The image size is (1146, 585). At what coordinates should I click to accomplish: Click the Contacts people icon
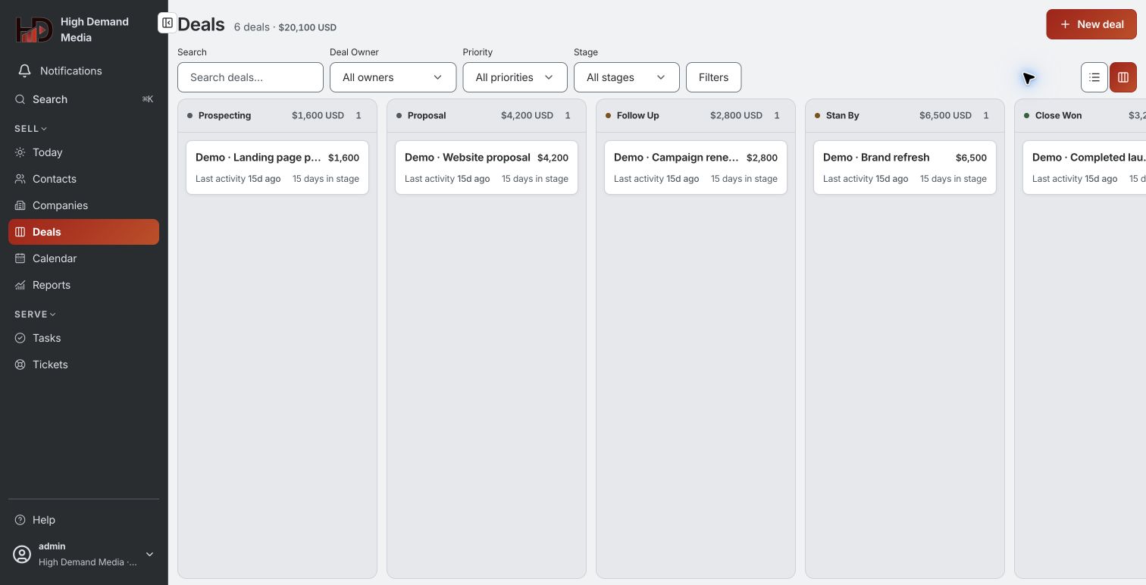point(20,179)
